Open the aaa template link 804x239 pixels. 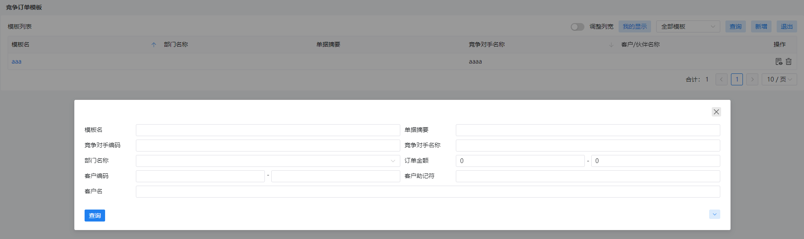click(17, 61)
